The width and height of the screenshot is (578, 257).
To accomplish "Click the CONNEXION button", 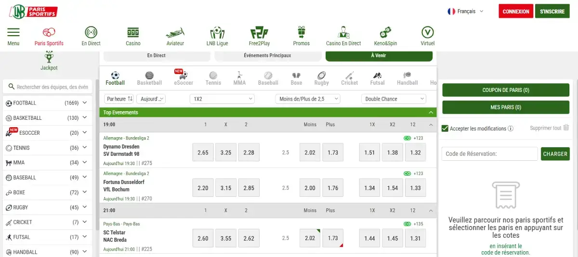I will tap(515, 11).
